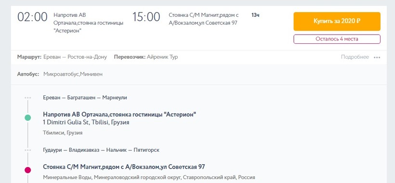Screen dimensions: 395x183
Task: Click the orange "Купить за 2020 ₽" button
Action: pyautogui.click(x=337, y=21)
